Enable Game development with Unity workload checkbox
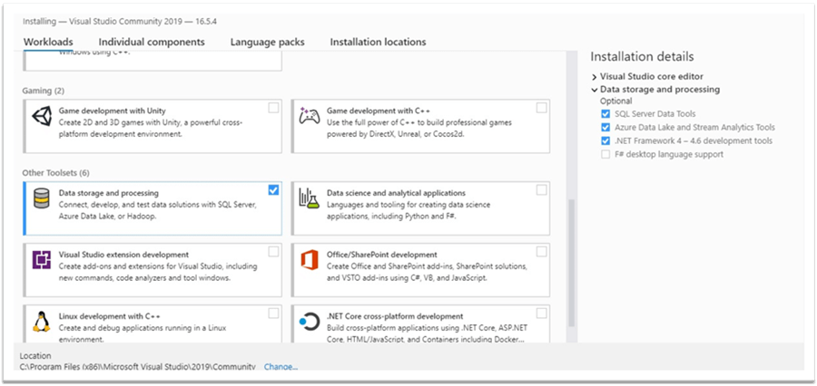817x386 pixels. pyautogui.click(x=273, y=108)
